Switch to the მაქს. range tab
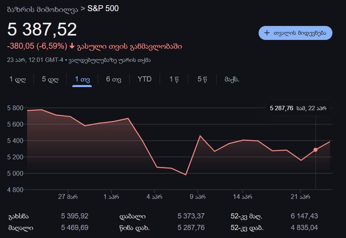 (x=232, y=79)
